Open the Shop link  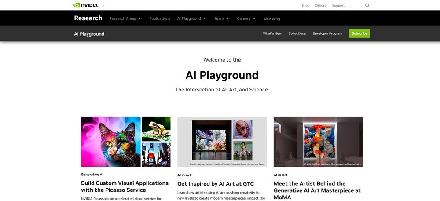tap(305, 5)
